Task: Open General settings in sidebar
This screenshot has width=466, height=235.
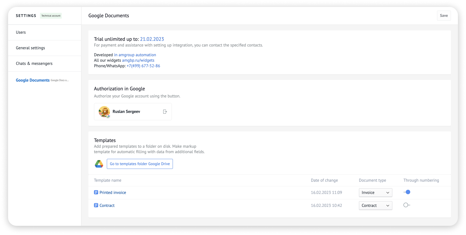Action: point(45,48)
